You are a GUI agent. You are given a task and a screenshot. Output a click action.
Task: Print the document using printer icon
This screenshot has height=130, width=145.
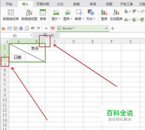click(x=21, y=28)
